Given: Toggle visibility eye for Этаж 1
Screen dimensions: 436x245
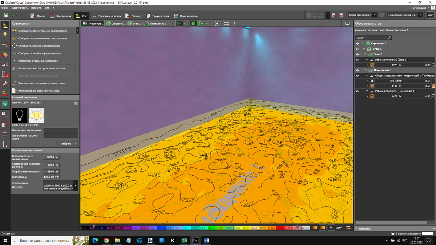Looking at the screenshot, I should 358,49.
